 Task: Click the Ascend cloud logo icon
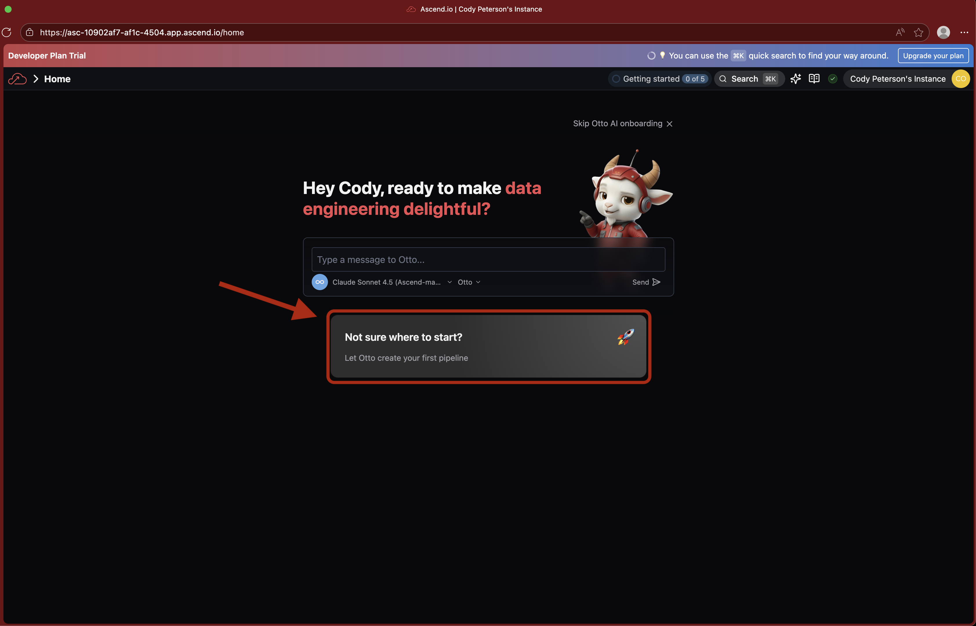[17, 79]
